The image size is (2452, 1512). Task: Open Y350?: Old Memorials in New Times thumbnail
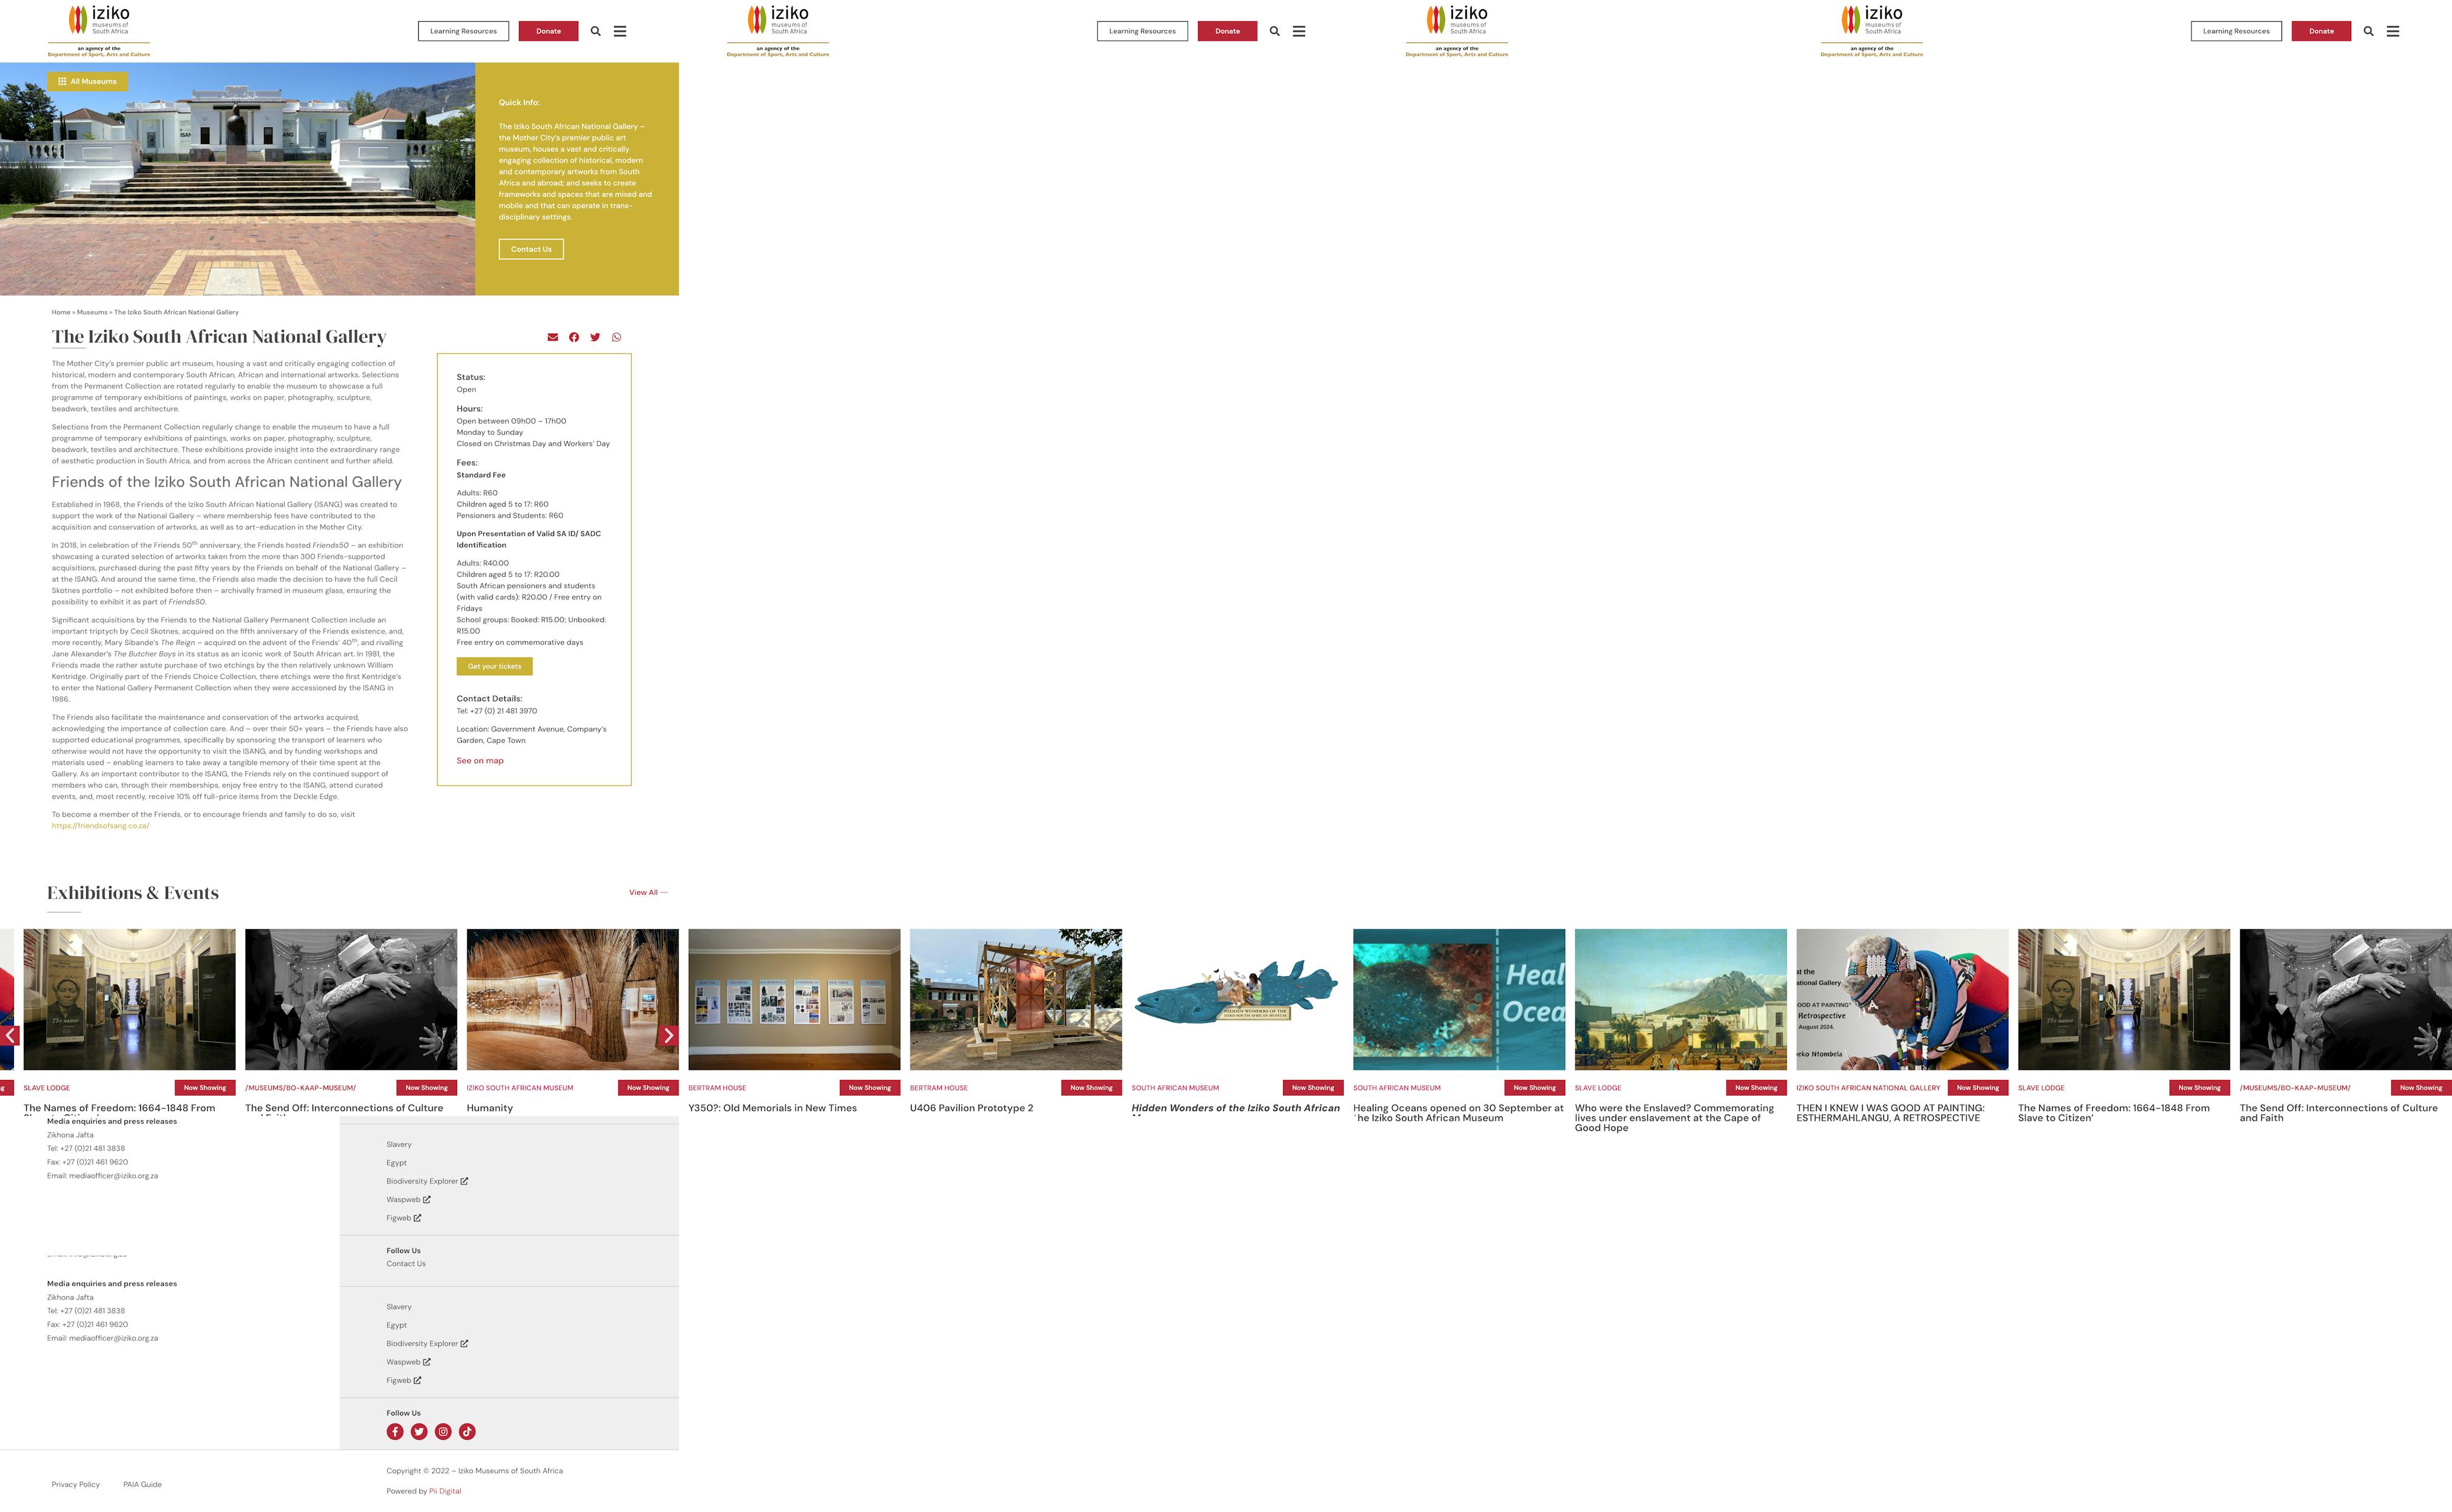[794, 999]
